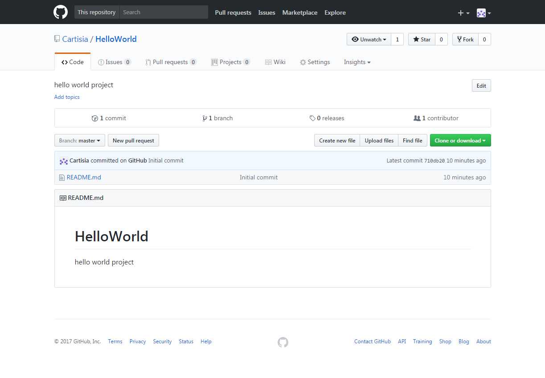Focus the Search input field
Viewport: 545px width, 378px height.
click(x=164, y=12)
